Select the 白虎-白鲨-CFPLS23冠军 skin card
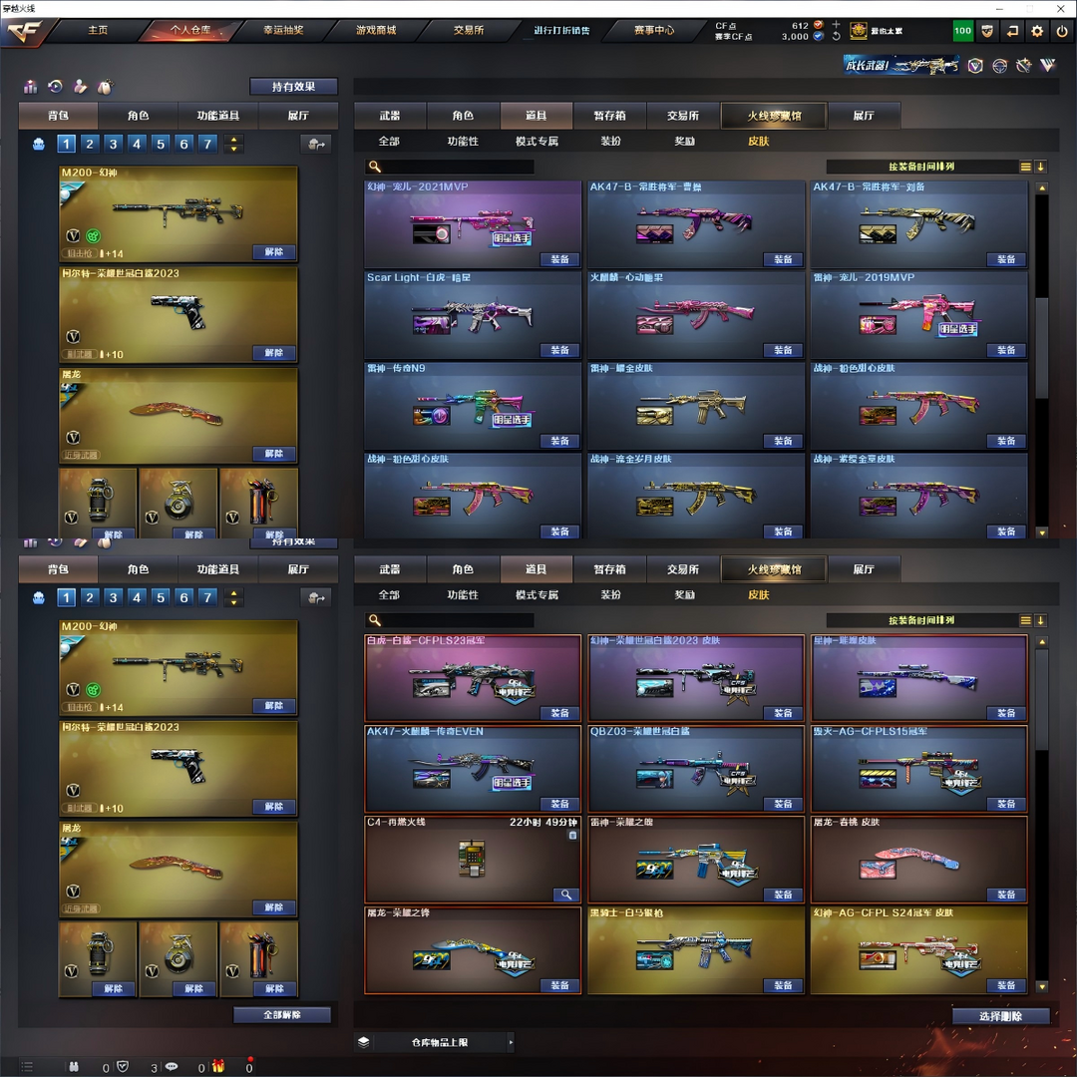The image size is (1077, 1077). point(473,677)
